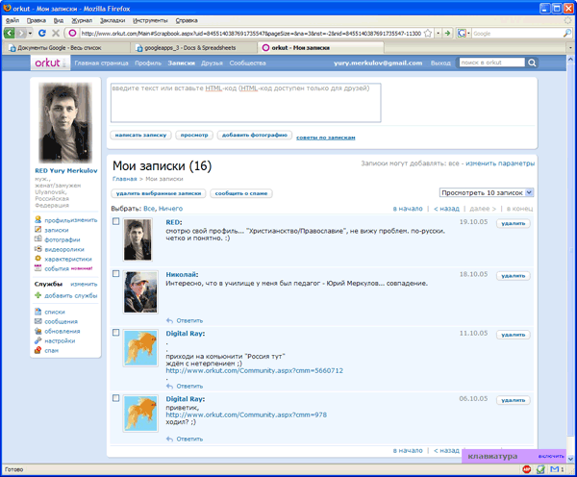Click the green Go arrow in address bar
Image resolution: width=577 pixels, height=477 pixels.
point(447,34)
